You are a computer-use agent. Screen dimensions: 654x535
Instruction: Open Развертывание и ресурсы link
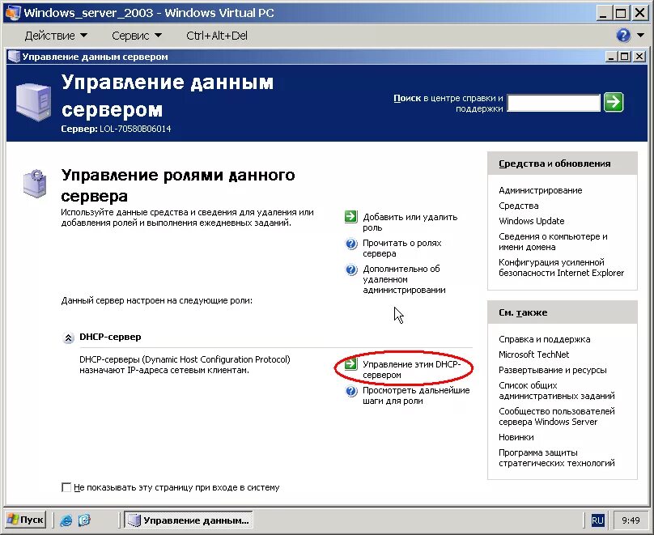(553, 370)
